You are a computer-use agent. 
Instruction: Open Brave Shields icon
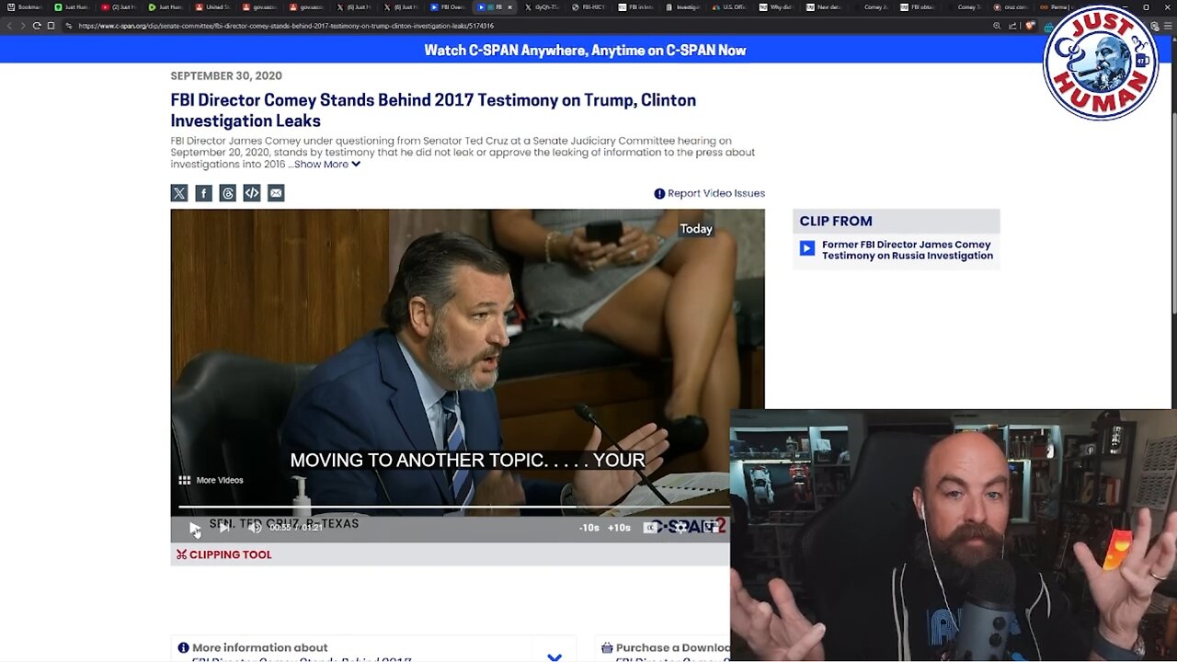pyautogui.click(x=1031, y=26)
